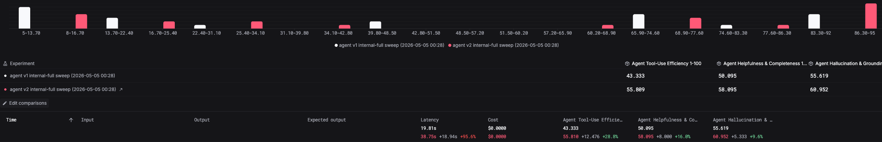Viewport: 882px width, 142px height.
Task: Click cube icon beside Agent Tool-Use Efficiency 1-100
Action: pyautogui.click(x=627, y=64)
